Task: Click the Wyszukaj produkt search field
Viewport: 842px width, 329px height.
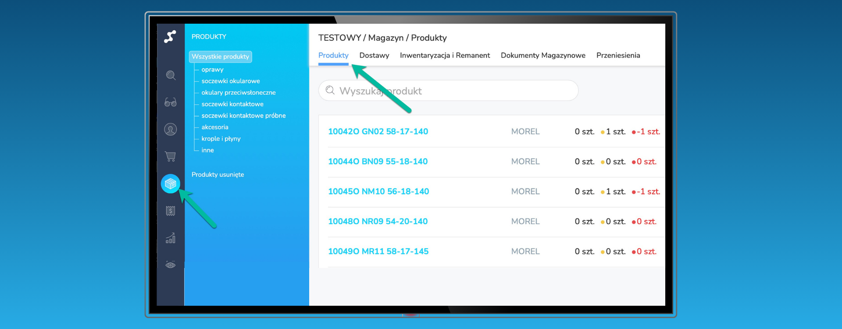Action: pyautogui.click(x=448, y=91)
